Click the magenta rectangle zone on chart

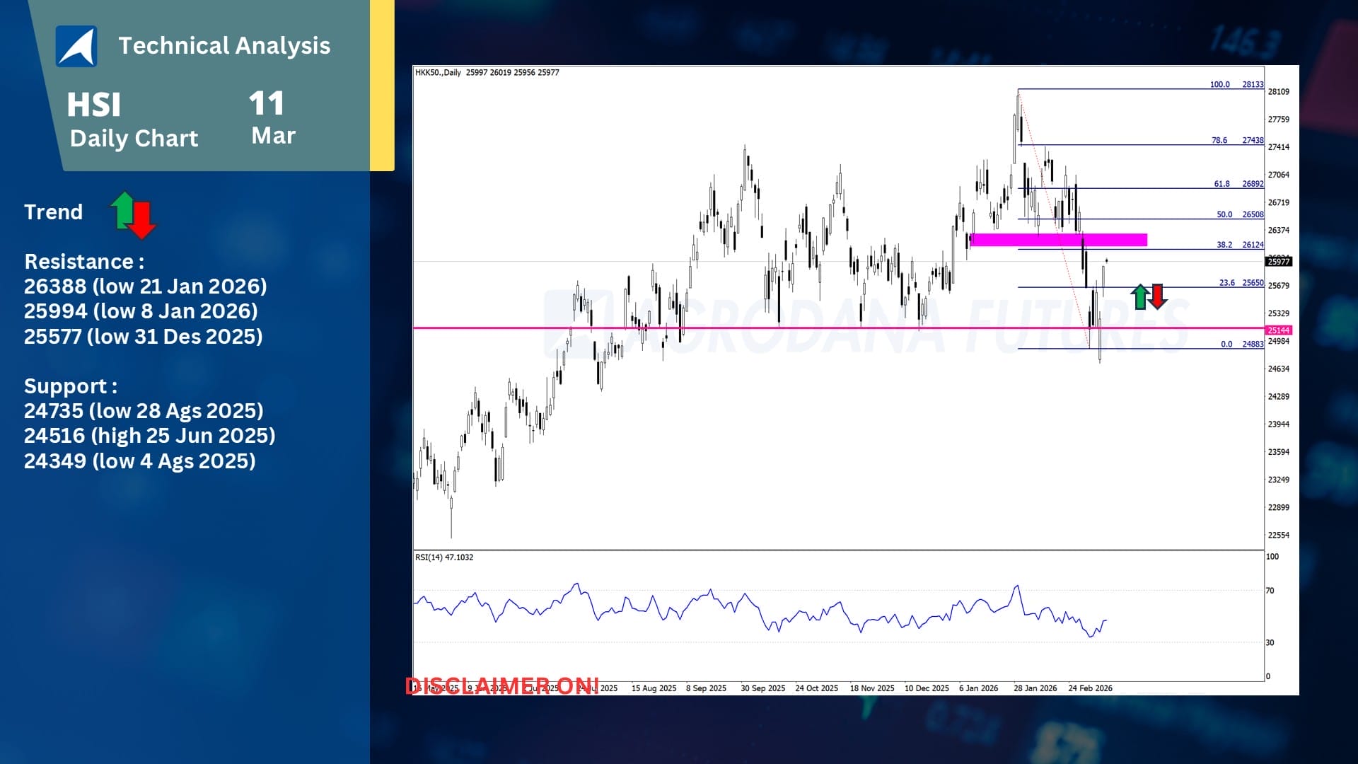1058,240
